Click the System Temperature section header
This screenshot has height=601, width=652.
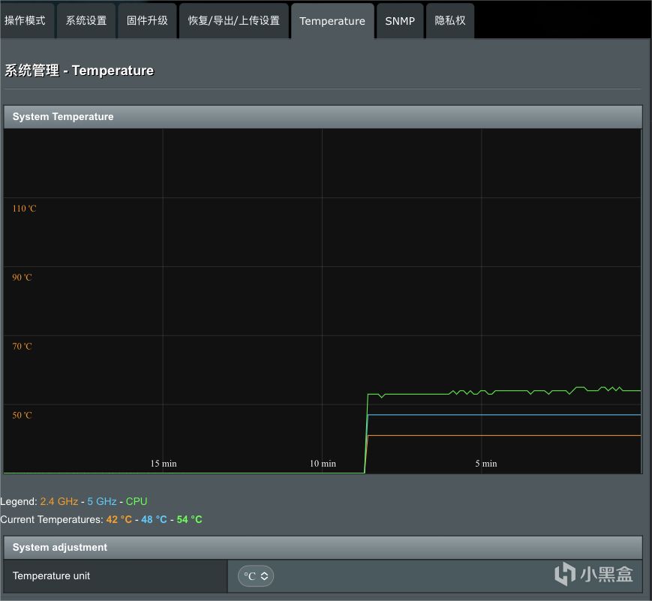(x=323, y=117)
